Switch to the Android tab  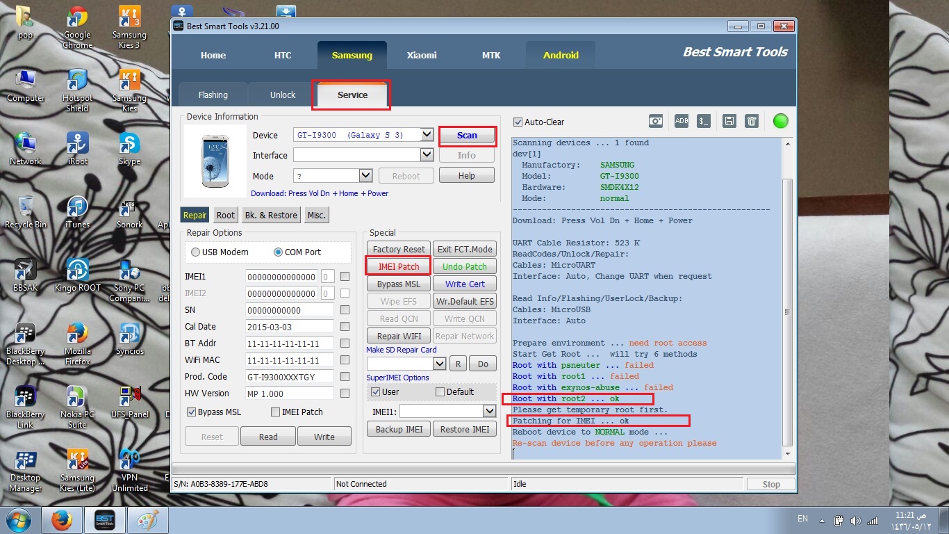pos(561,55)
